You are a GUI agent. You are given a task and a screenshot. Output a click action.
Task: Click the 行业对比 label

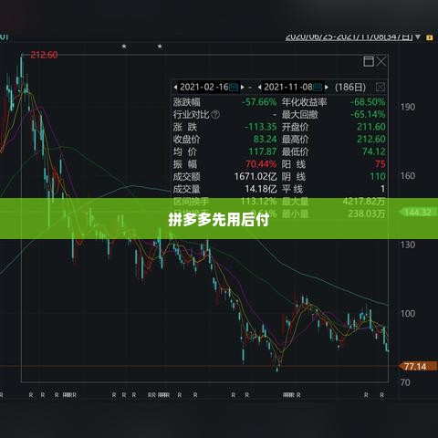point(191,115)
